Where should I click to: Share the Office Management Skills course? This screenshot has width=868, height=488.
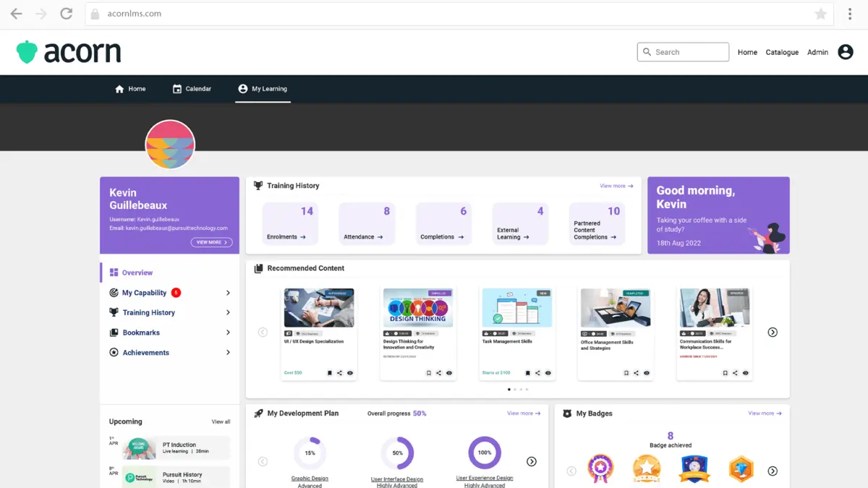(637, 373)
